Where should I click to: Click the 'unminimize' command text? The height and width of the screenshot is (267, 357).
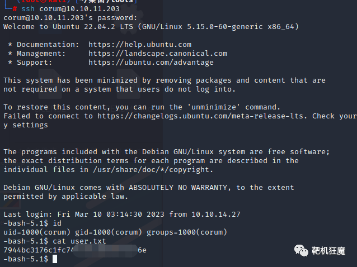pyautogui.click(x=214, y=107)
